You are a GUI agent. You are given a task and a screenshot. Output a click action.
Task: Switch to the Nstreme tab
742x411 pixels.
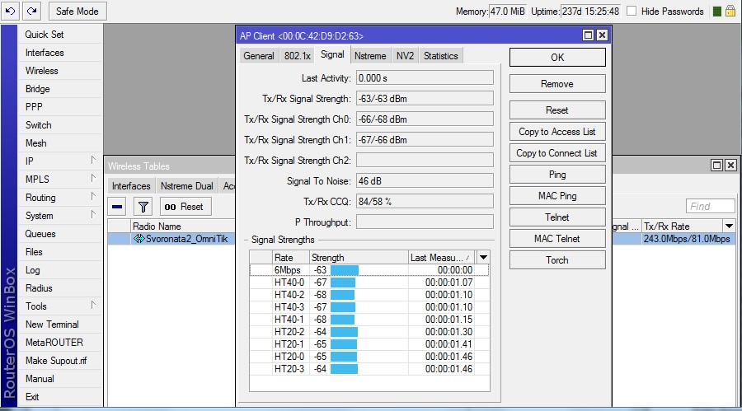click(x=370, y=56)
